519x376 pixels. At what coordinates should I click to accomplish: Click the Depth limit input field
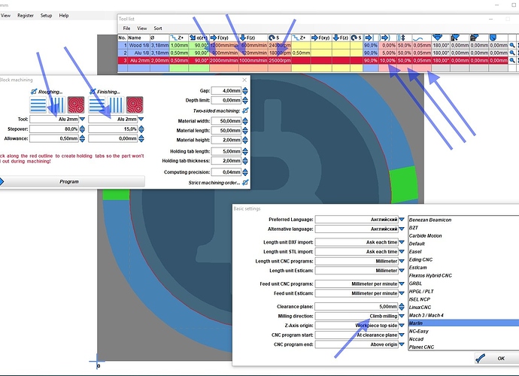(226, 100)
